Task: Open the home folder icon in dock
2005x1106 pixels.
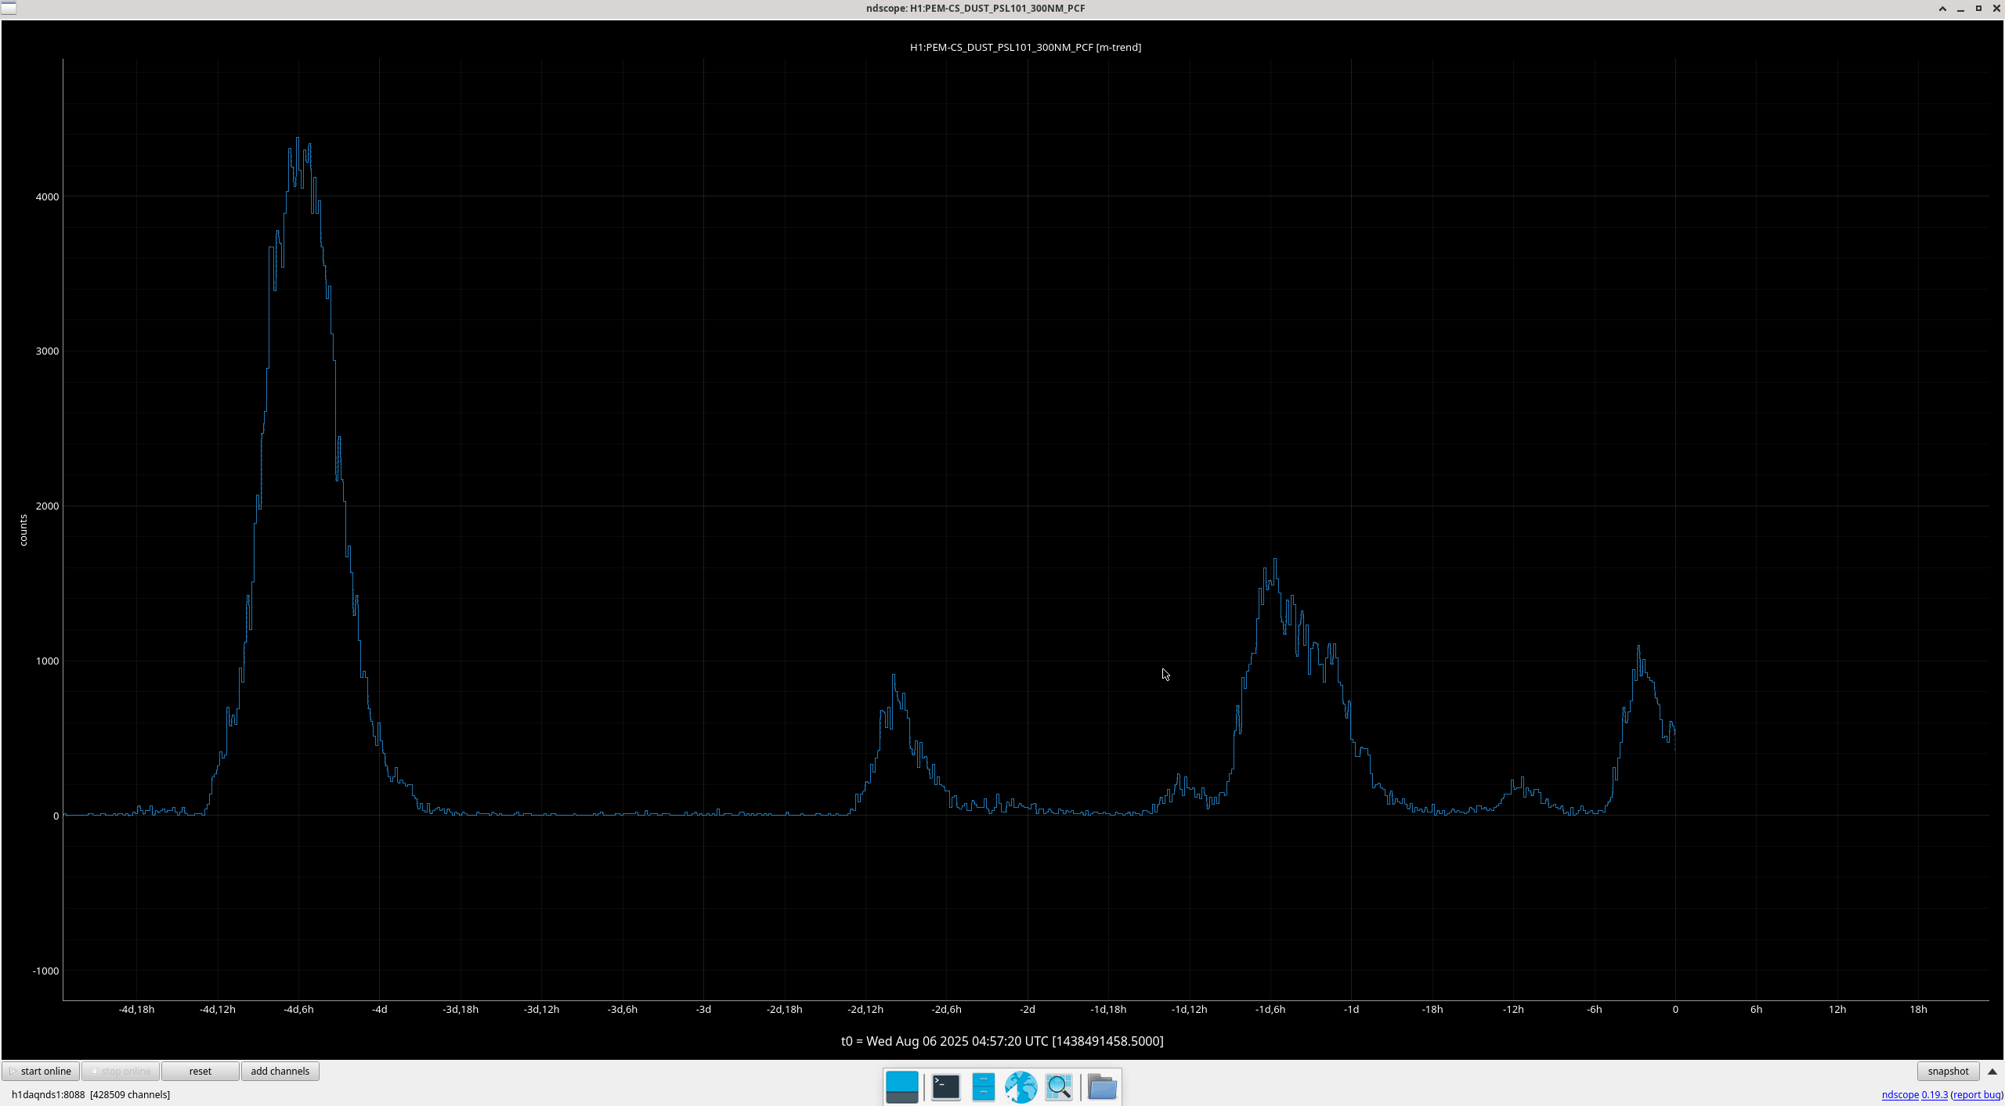Action: pos(1102,1086)
